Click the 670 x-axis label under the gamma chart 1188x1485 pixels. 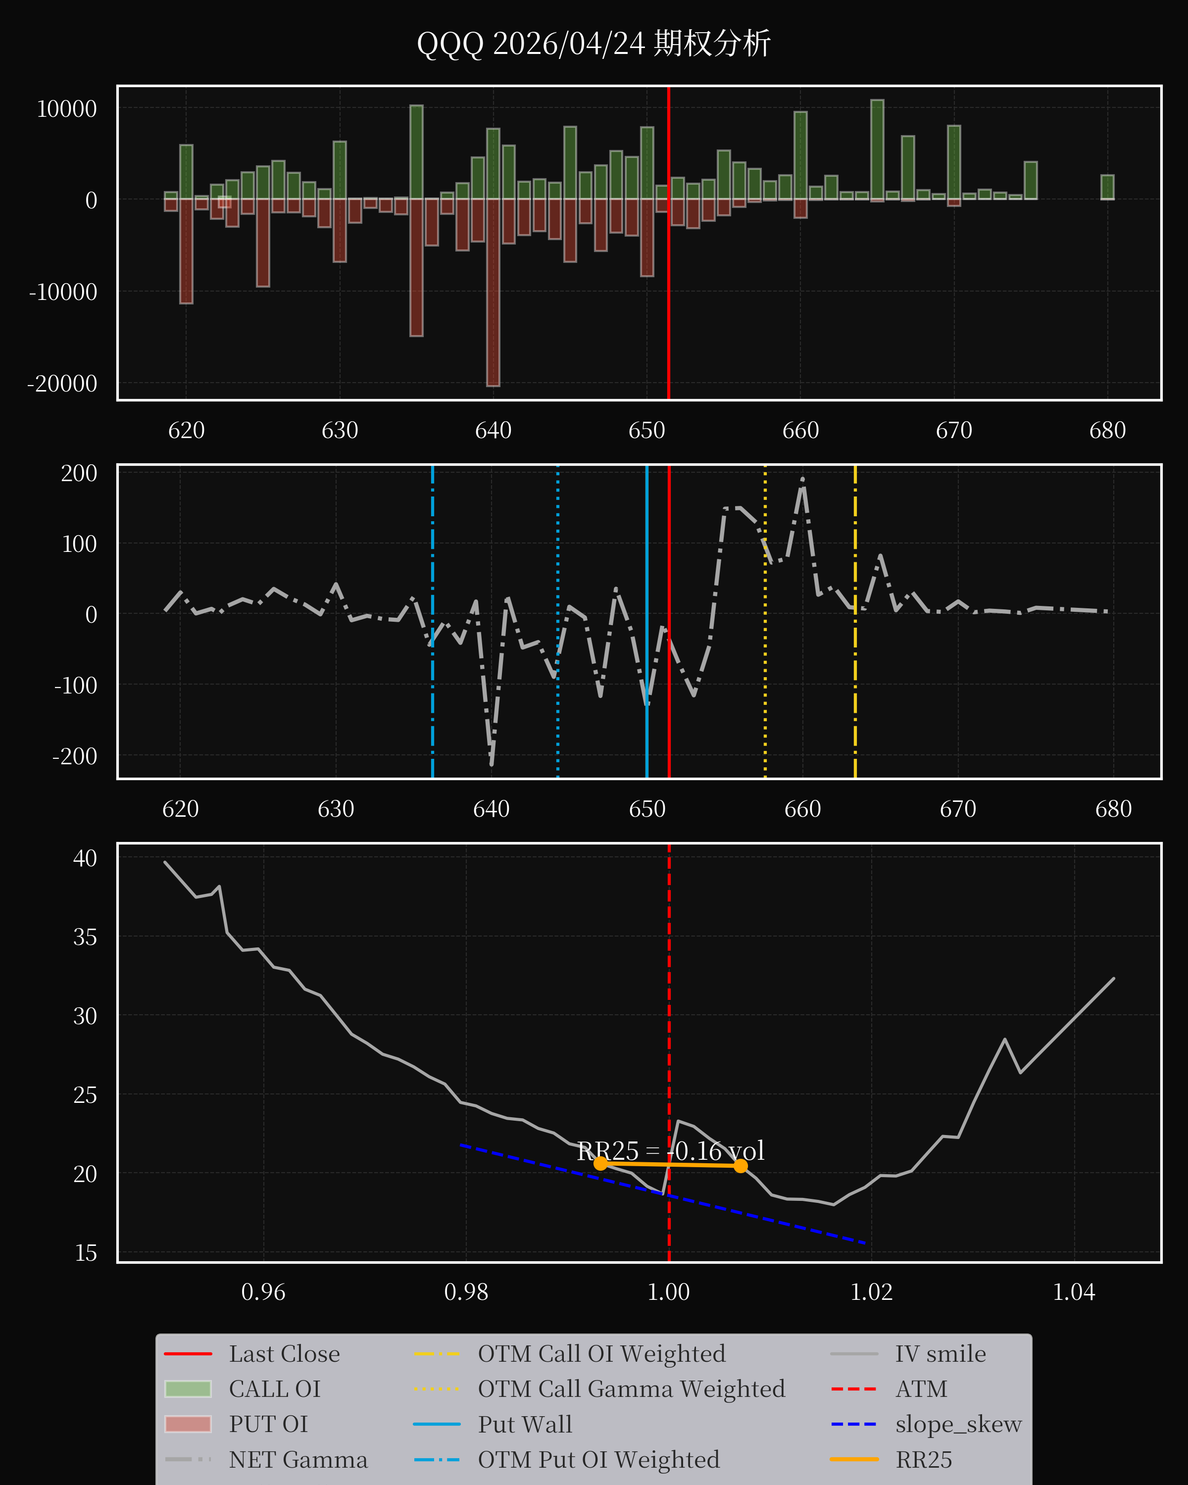(x=958, y=809)
